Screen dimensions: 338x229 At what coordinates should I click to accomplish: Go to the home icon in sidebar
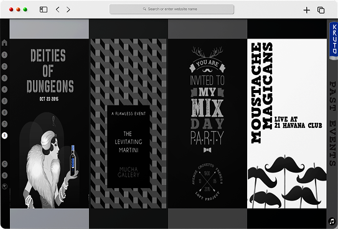4,43
